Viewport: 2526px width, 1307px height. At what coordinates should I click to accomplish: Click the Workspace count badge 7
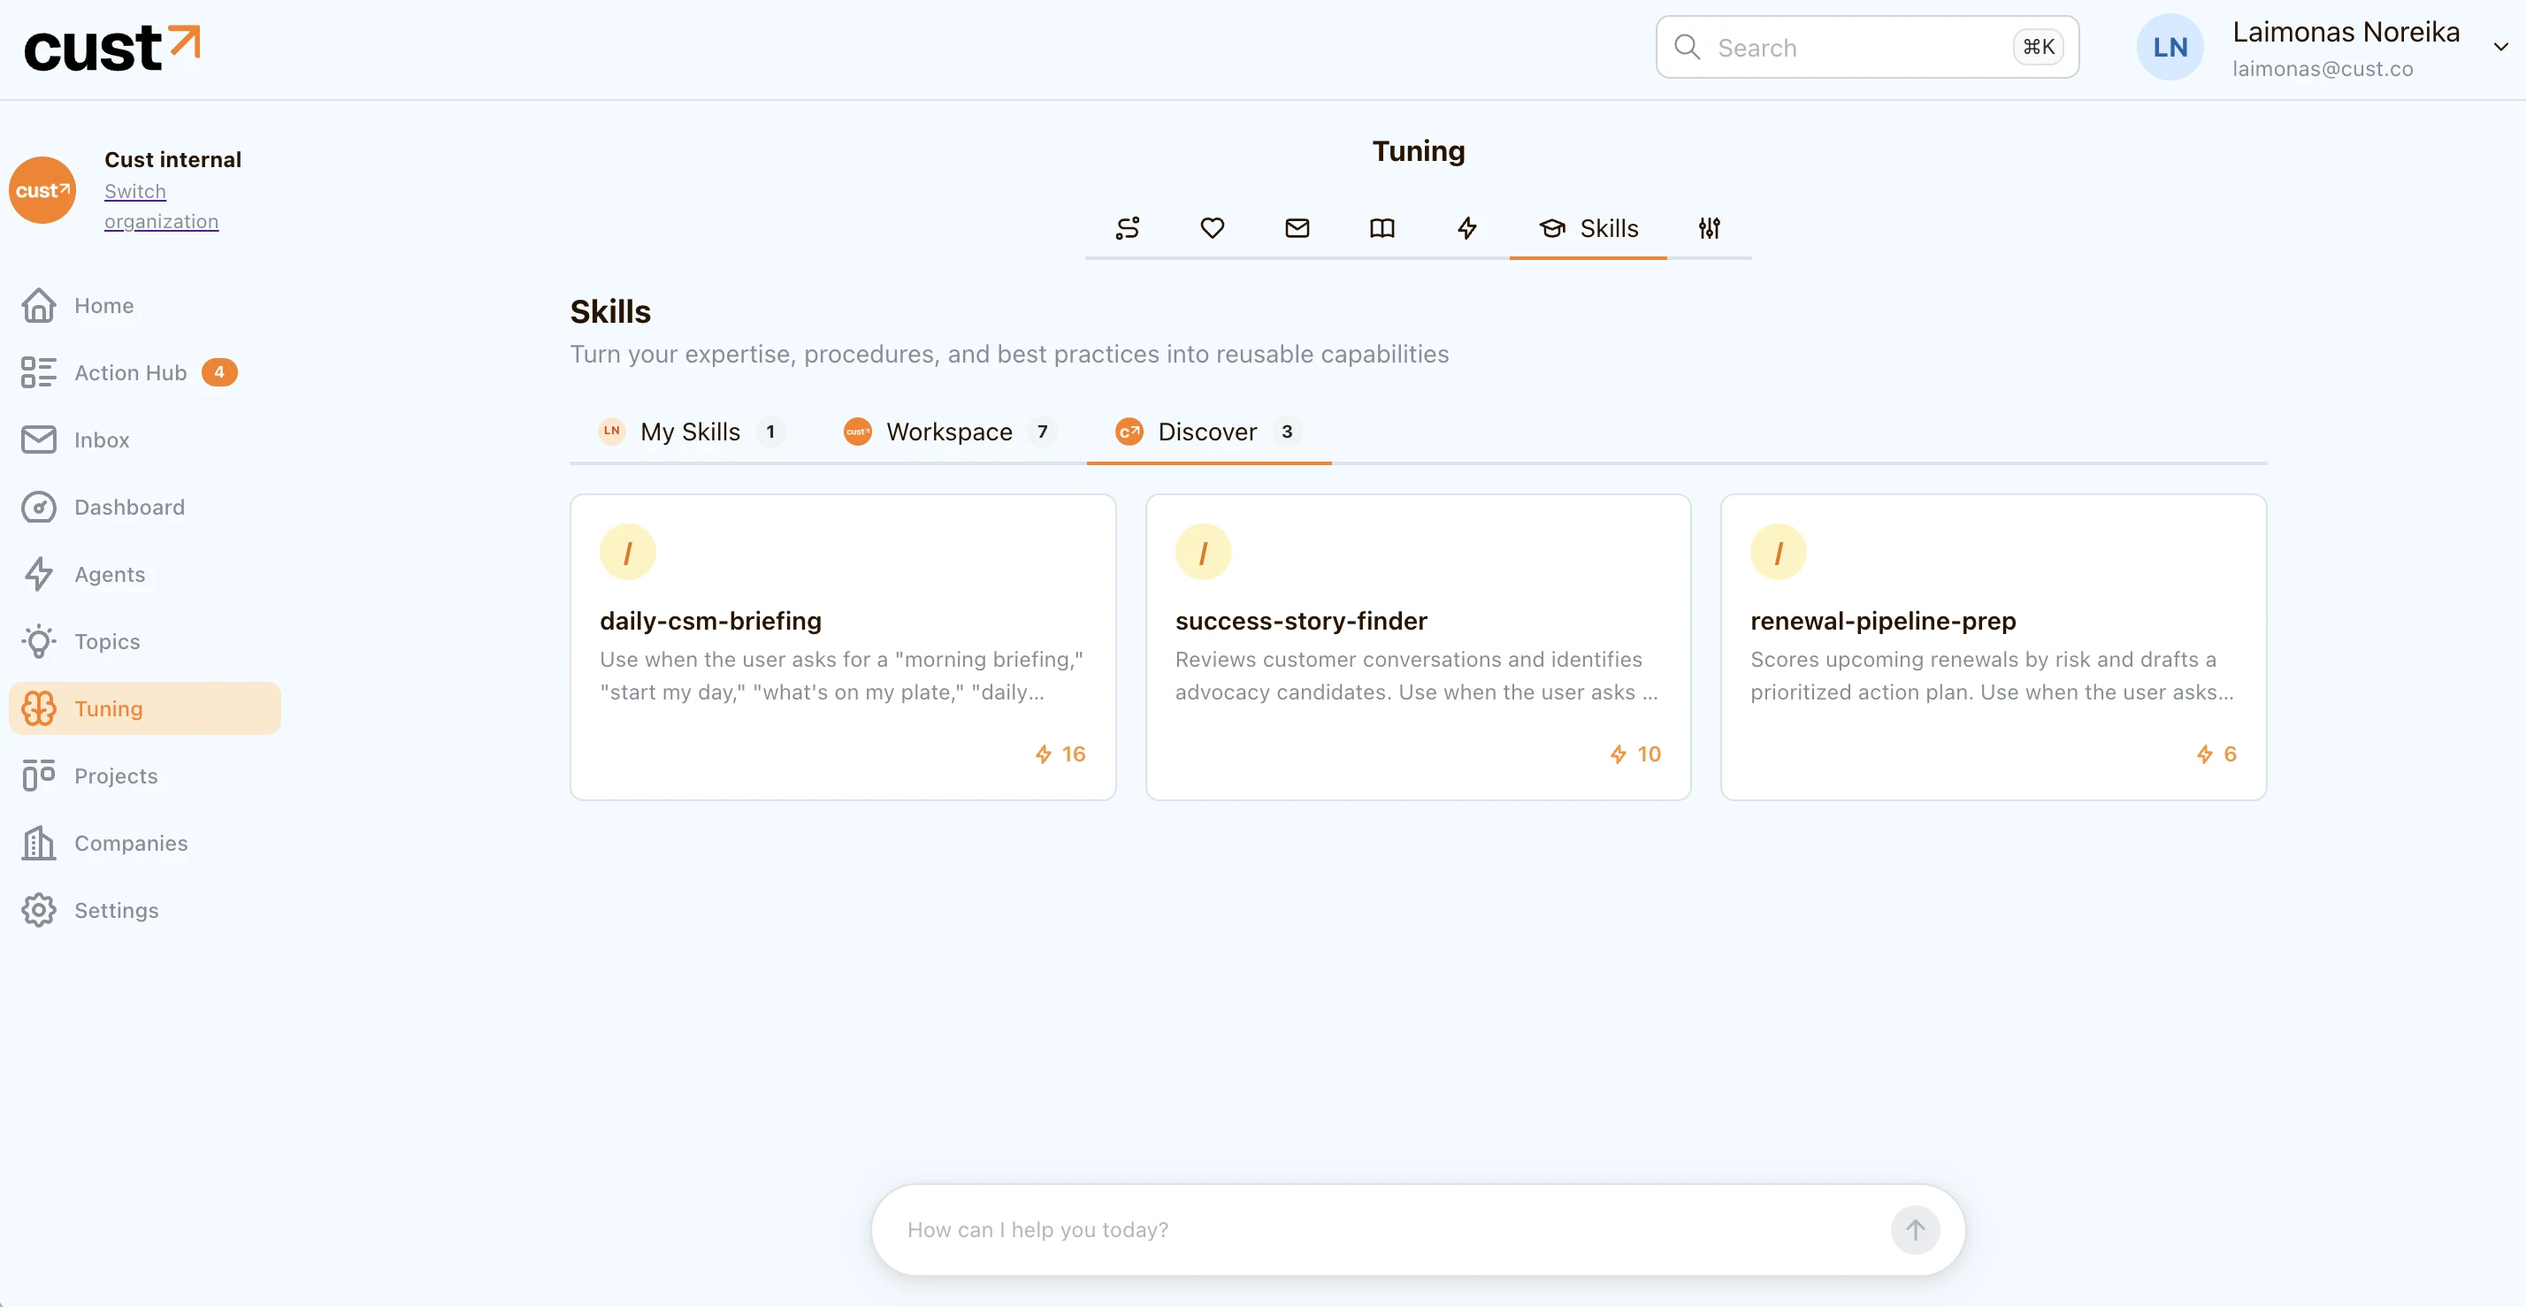tap(1043, 432)
